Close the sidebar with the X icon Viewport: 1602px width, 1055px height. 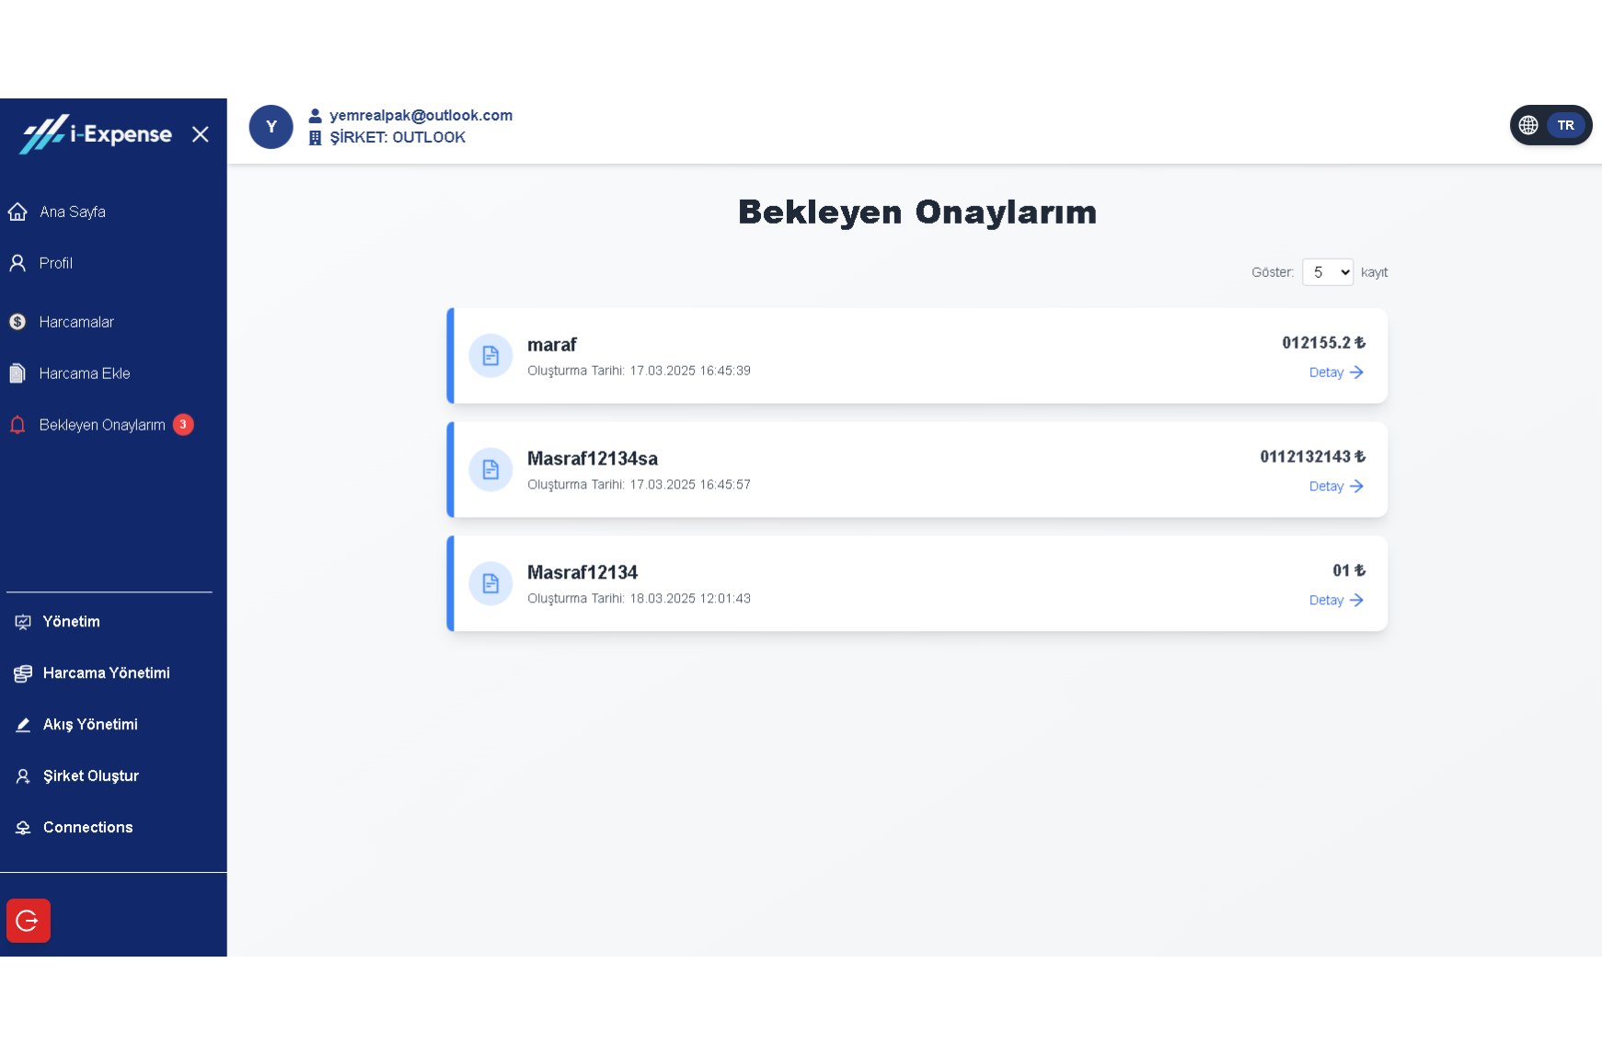(200, 134)
